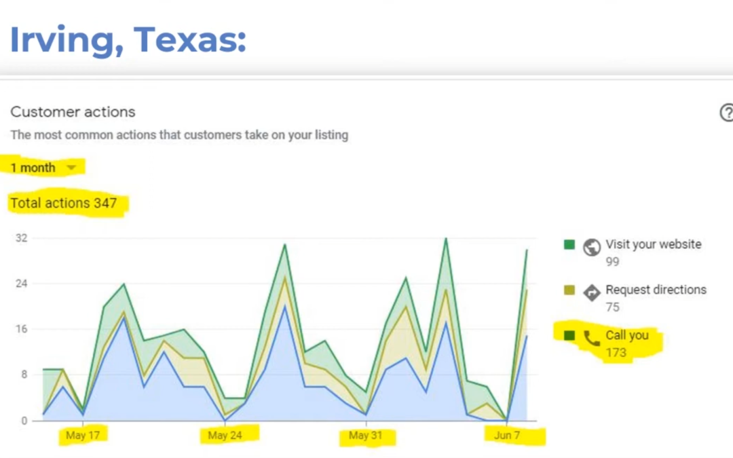Screen dimensions: 733x458
Task: Click the dropdown arrow next to 1 month
Action: tap(71, 168)
